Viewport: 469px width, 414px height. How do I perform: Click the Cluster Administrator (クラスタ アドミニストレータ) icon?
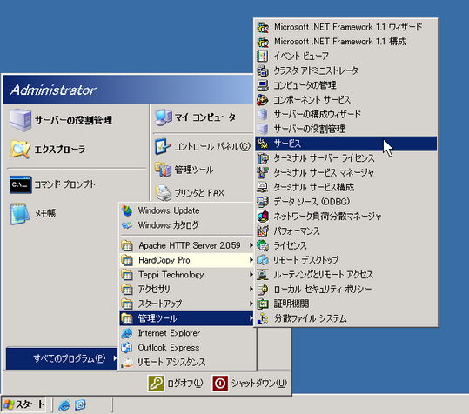point(263,70)
